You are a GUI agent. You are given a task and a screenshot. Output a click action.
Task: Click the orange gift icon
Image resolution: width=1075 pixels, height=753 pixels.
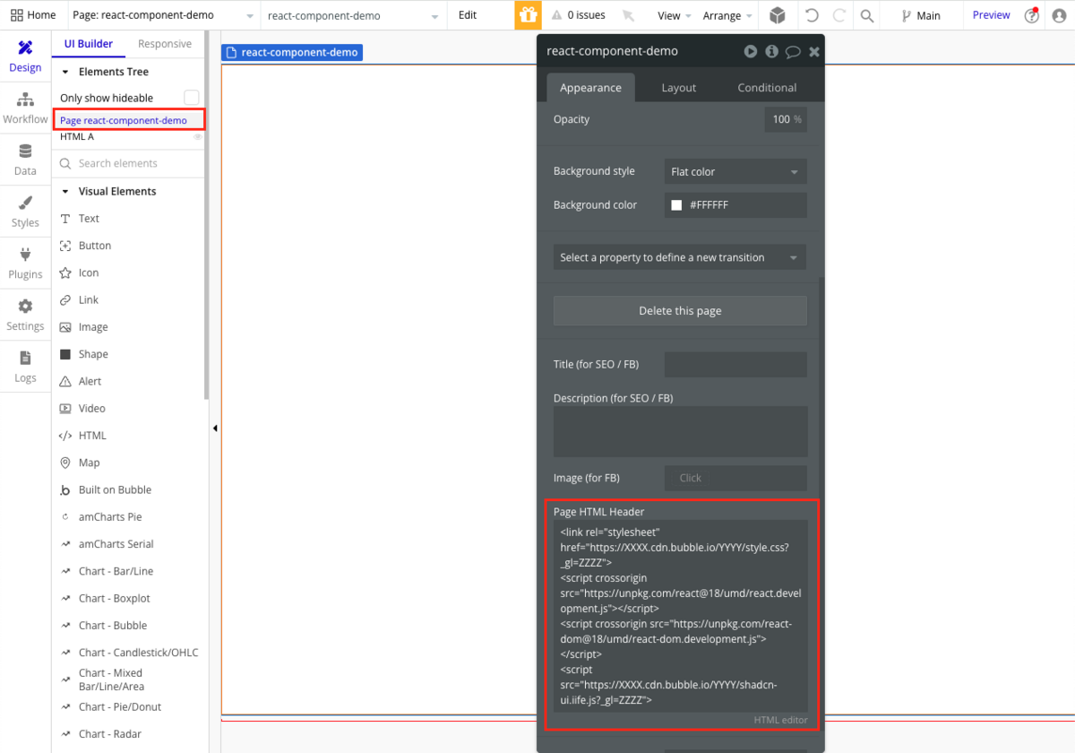tap(528, 15)
